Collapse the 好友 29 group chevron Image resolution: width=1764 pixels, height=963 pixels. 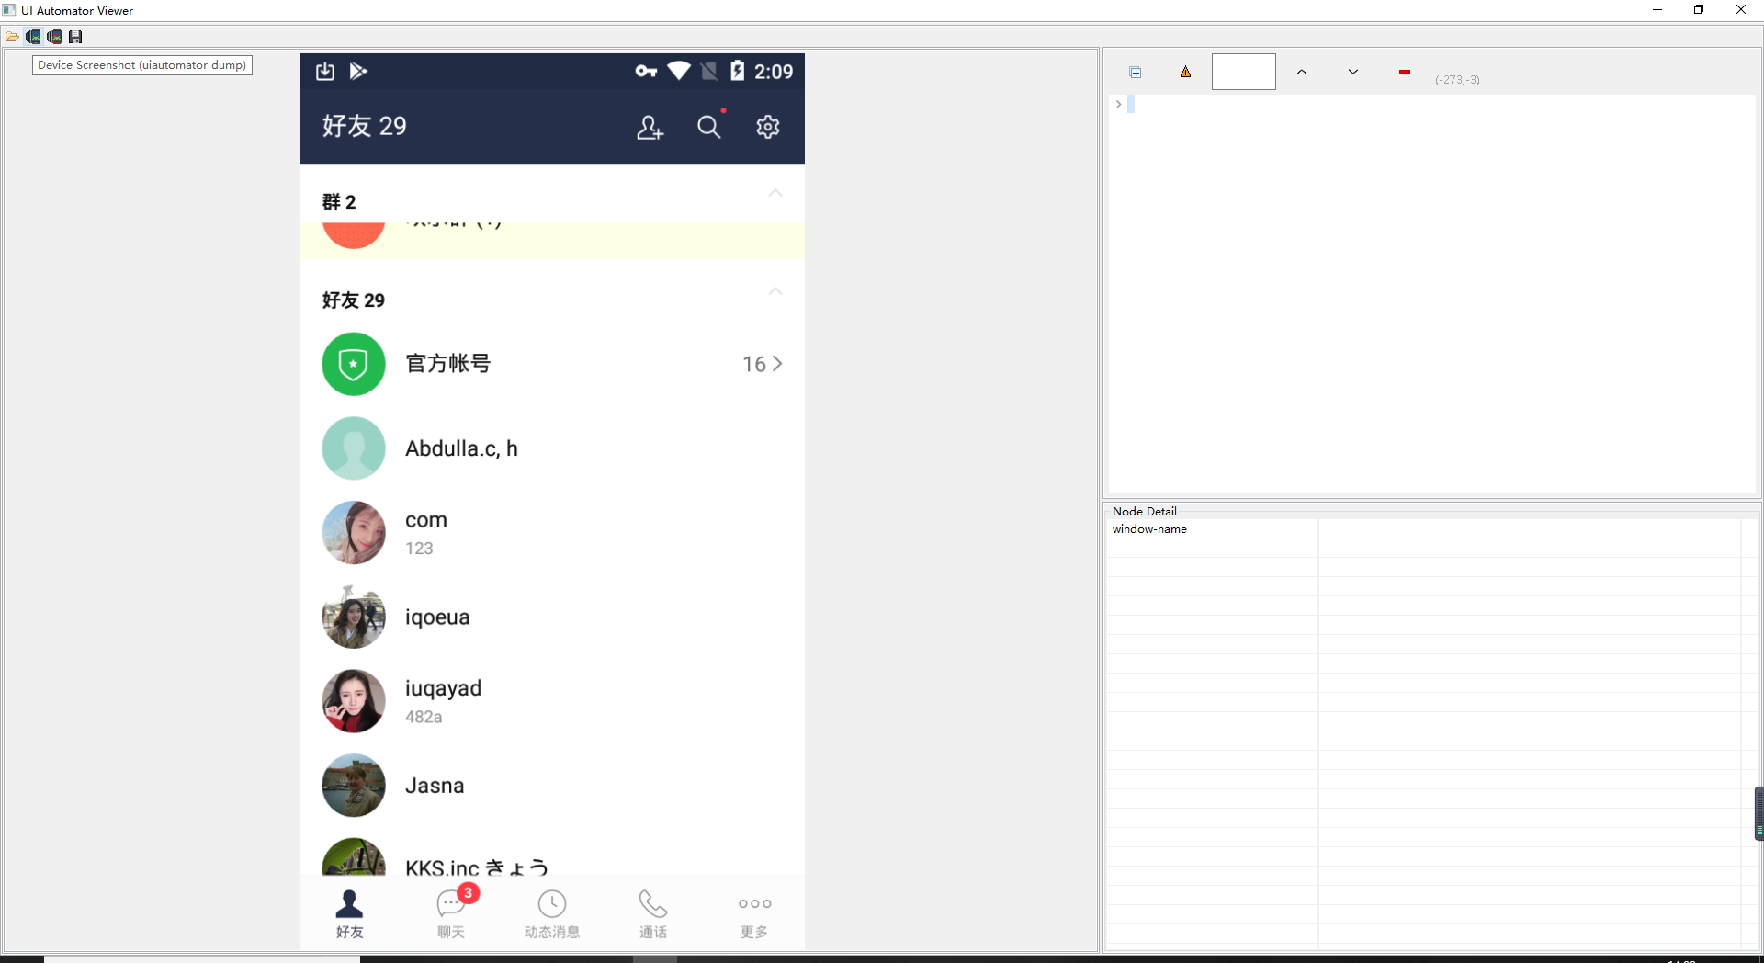775,291
